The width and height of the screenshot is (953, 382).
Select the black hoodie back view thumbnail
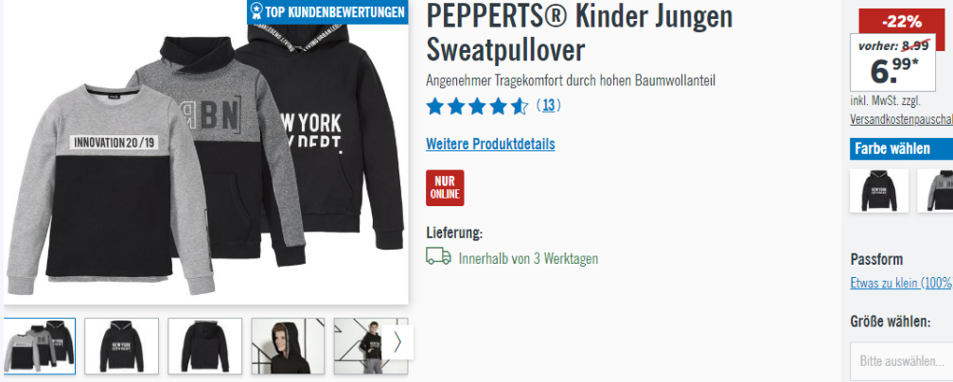point(204,345)
